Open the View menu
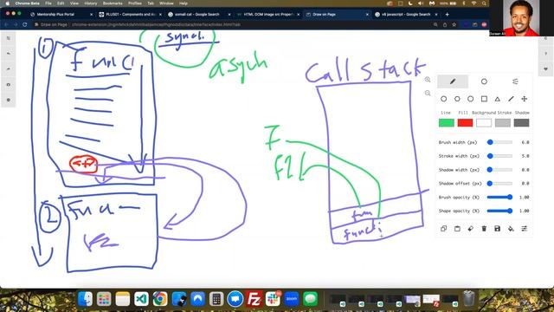Screen dimensions: 554x312 pyautogui.click(x=74, y=3)
